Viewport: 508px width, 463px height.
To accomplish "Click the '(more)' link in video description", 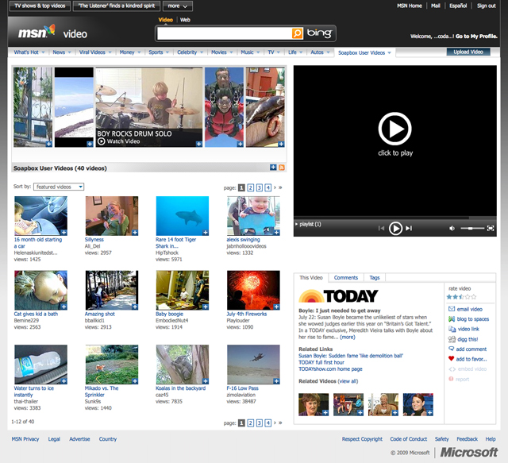I will coord(348,337).
